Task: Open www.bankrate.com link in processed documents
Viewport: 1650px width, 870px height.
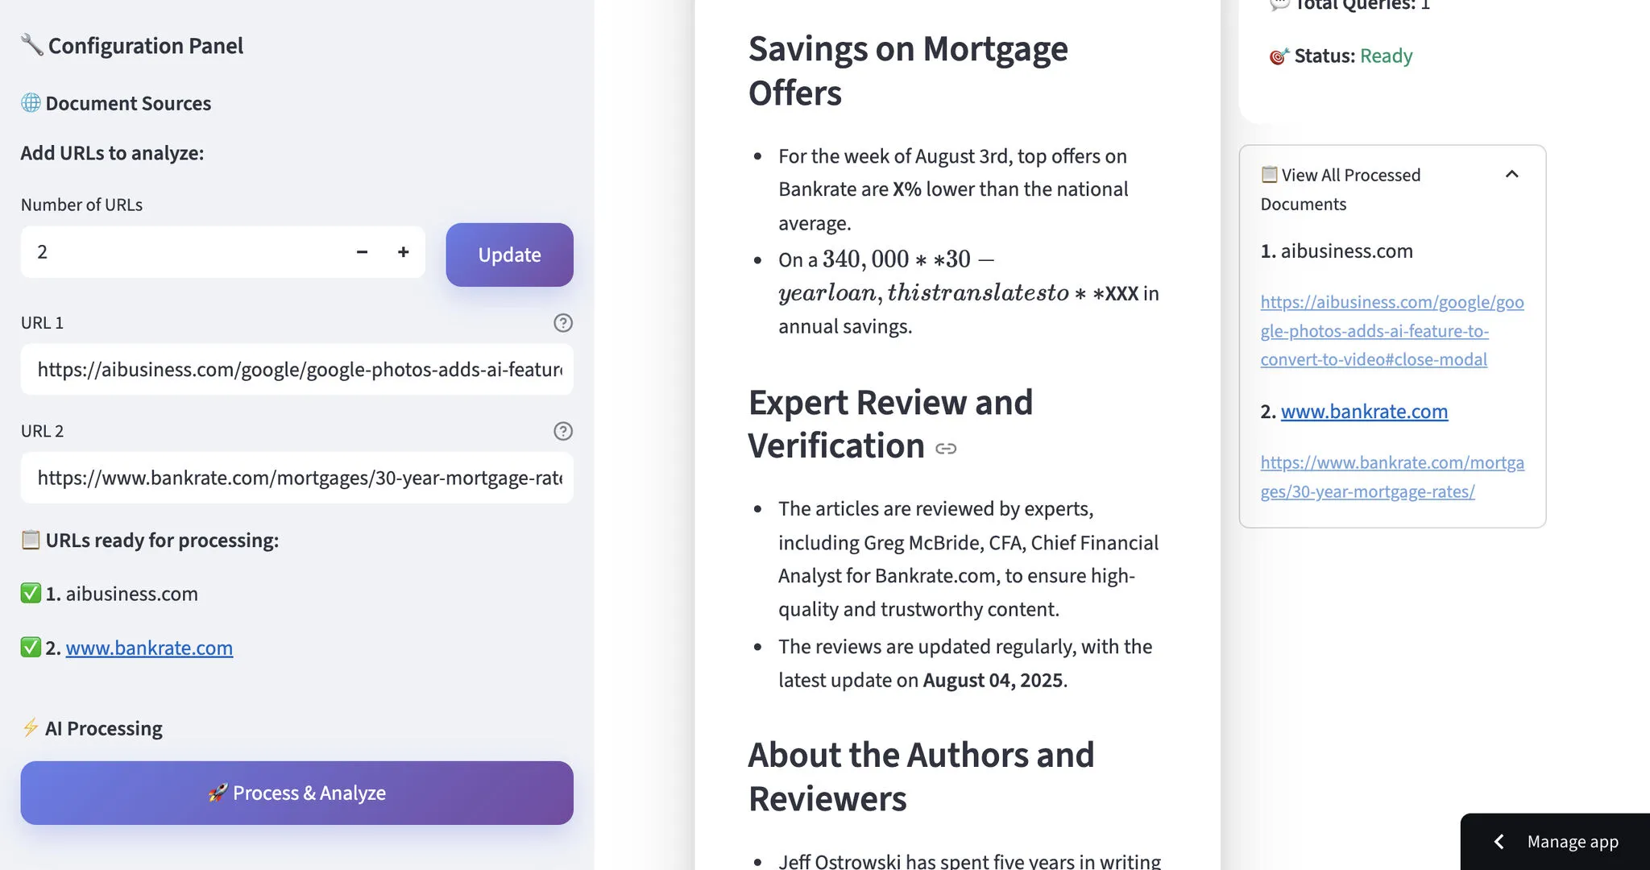Action: pyautogui.click(x=1364, y=412)
